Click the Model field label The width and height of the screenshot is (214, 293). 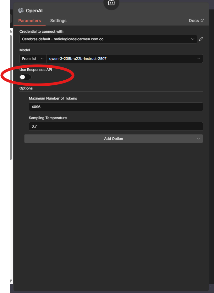coord(25,50)
